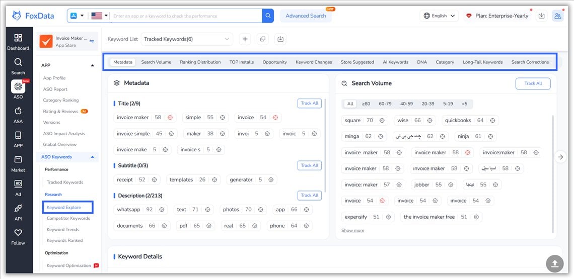Open Keyword Optimization in sidebar
Image resolution: width=574 pixels, height=279 pixels.
click(x=69, y=265)
